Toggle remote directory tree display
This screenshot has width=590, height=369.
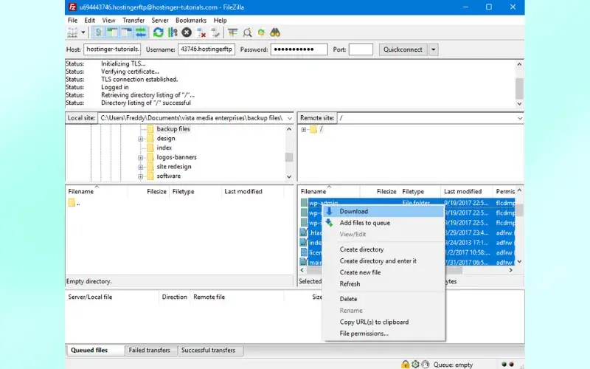pos(127,32)
